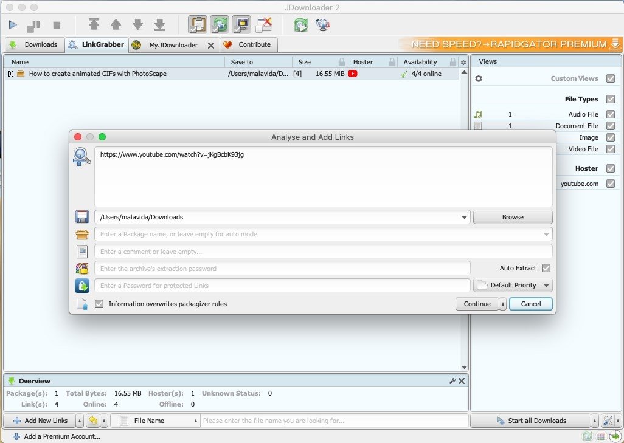Screen dimensions: 624x443
Task: Expand the save path dropdown arrow
Action: 464,217
